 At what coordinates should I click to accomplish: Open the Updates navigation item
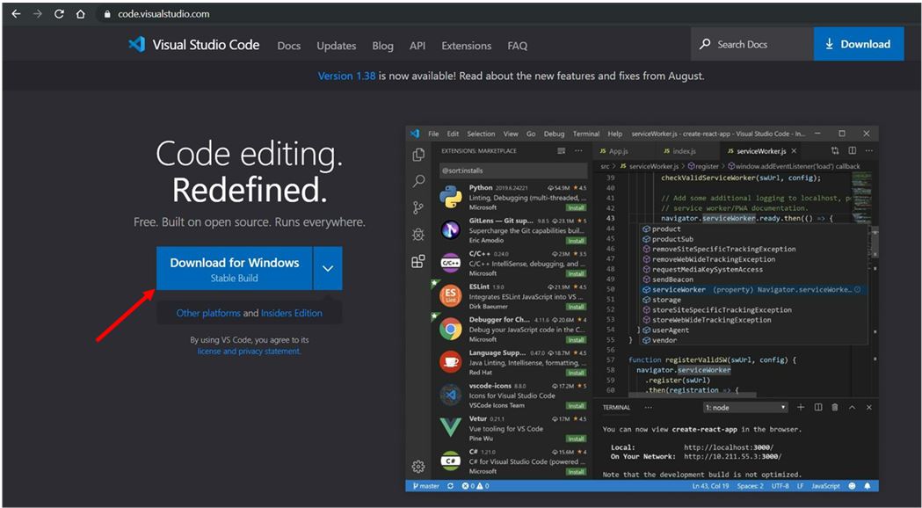click(337, 46)
